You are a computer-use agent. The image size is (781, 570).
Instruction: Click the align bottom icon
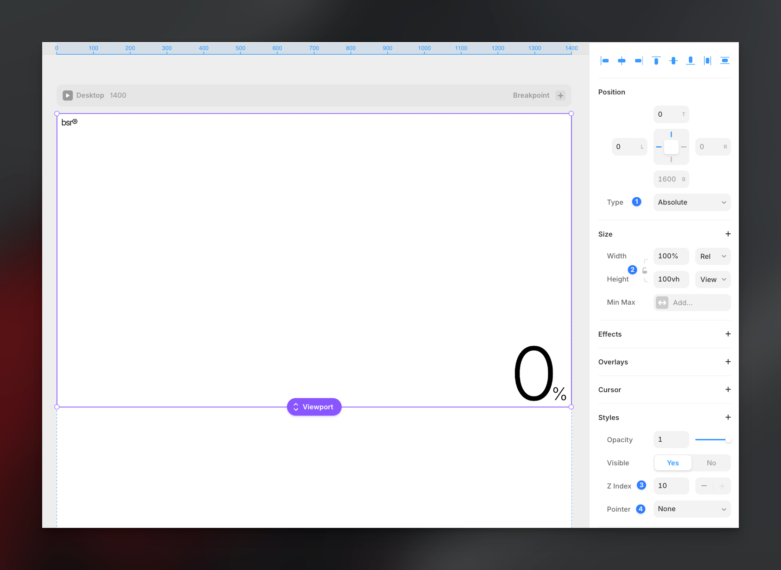tap(691, 61)
